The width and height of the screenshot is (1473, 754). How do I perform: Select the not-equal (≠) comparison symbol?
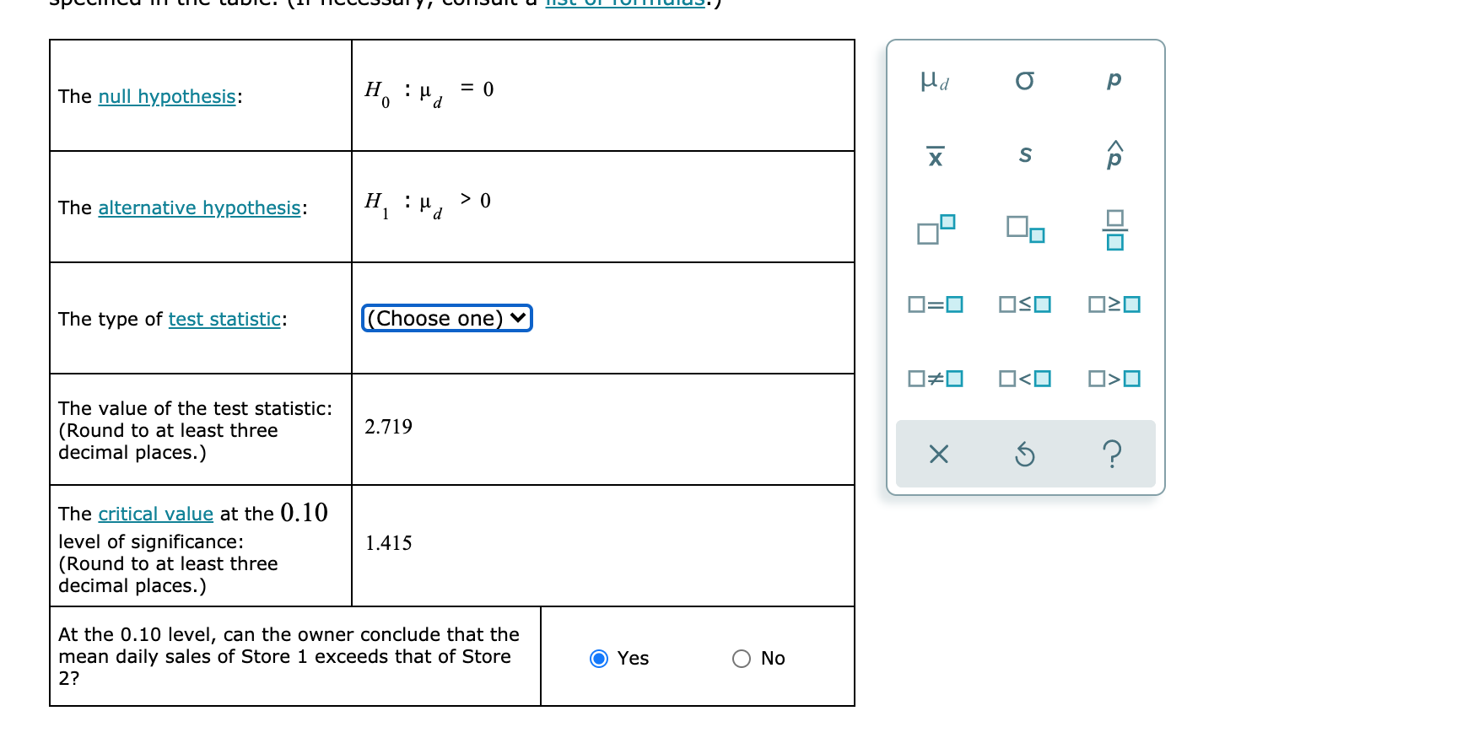935,378
